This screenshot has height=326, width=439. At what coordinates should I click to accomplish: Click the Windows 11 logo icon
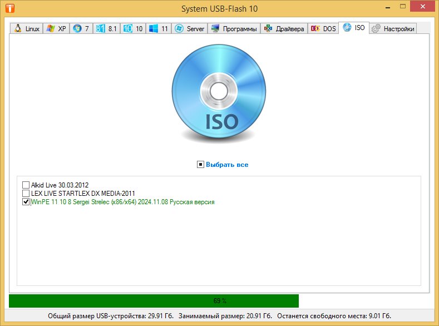click(x=154, y=29)
